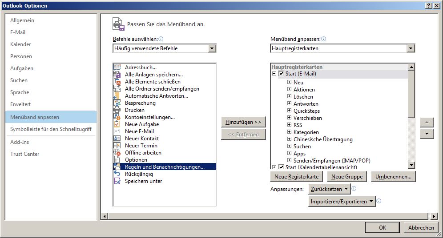The image size is (443, 238).
Task: Click the Rückgängig undo icon
Action: tap(117, 174)
